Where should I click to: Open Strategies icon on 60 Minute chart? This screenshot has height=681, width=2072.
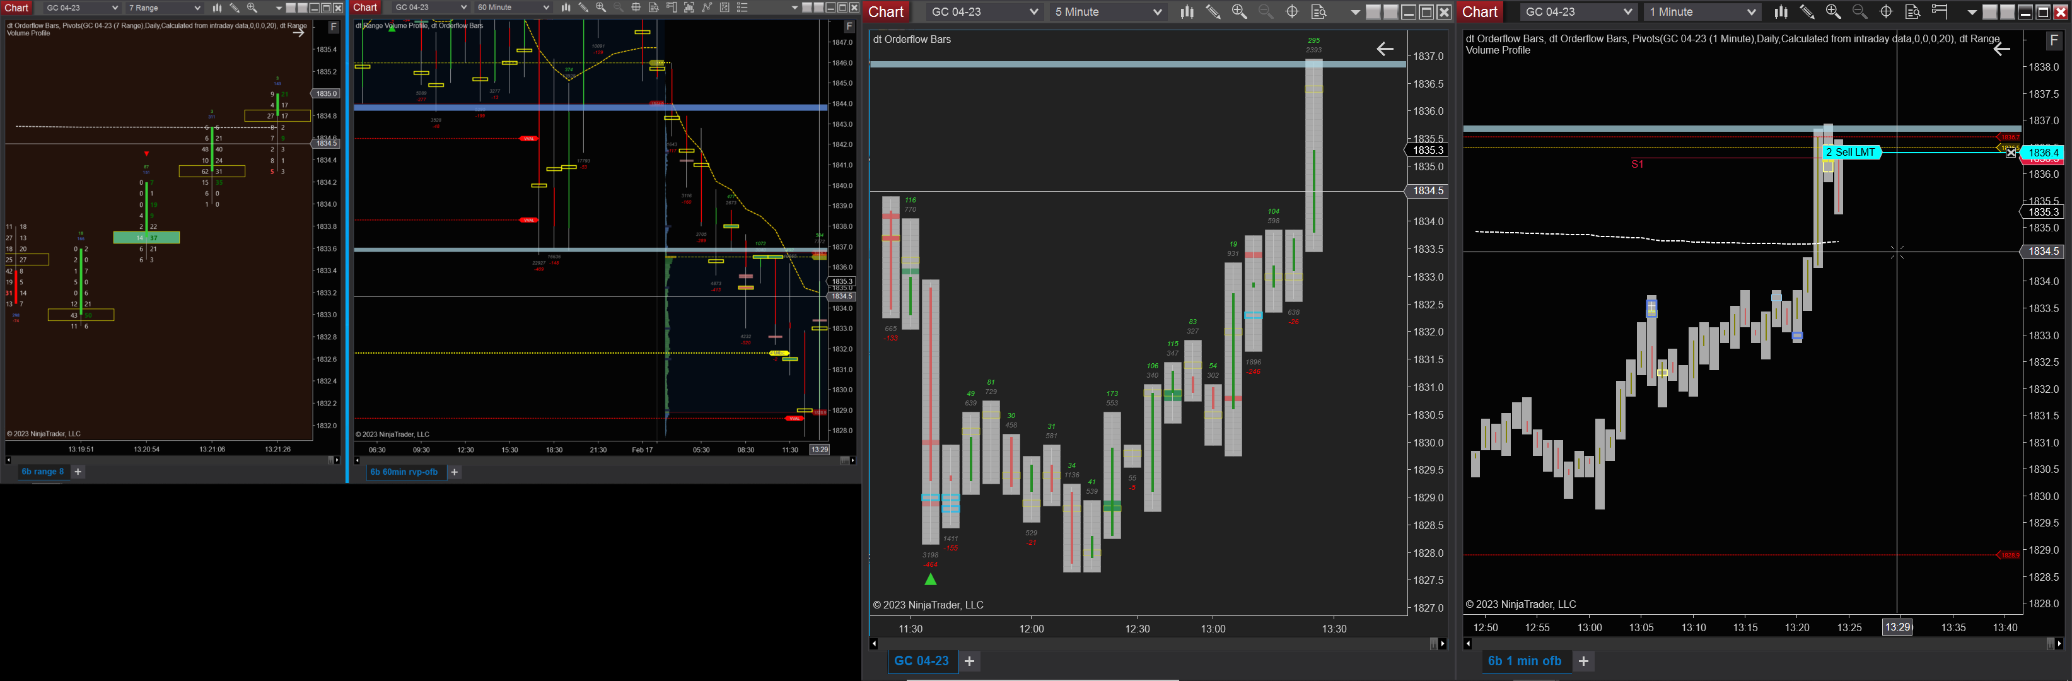point(725,7)
